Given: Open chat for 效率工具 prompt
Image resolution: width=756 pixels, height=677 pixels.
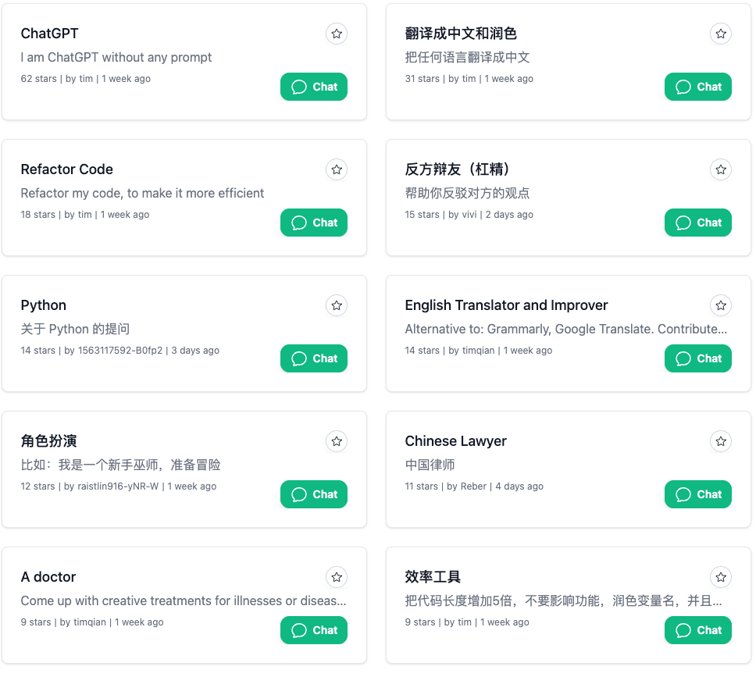Looking at the screenshot, I should coord(697,630).
